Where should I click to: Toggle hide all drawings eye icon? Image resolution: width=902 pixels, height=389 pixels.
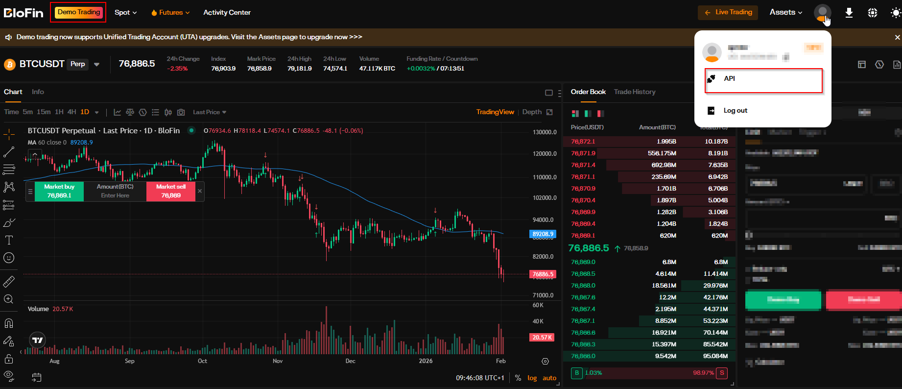(x=9, y=376)
